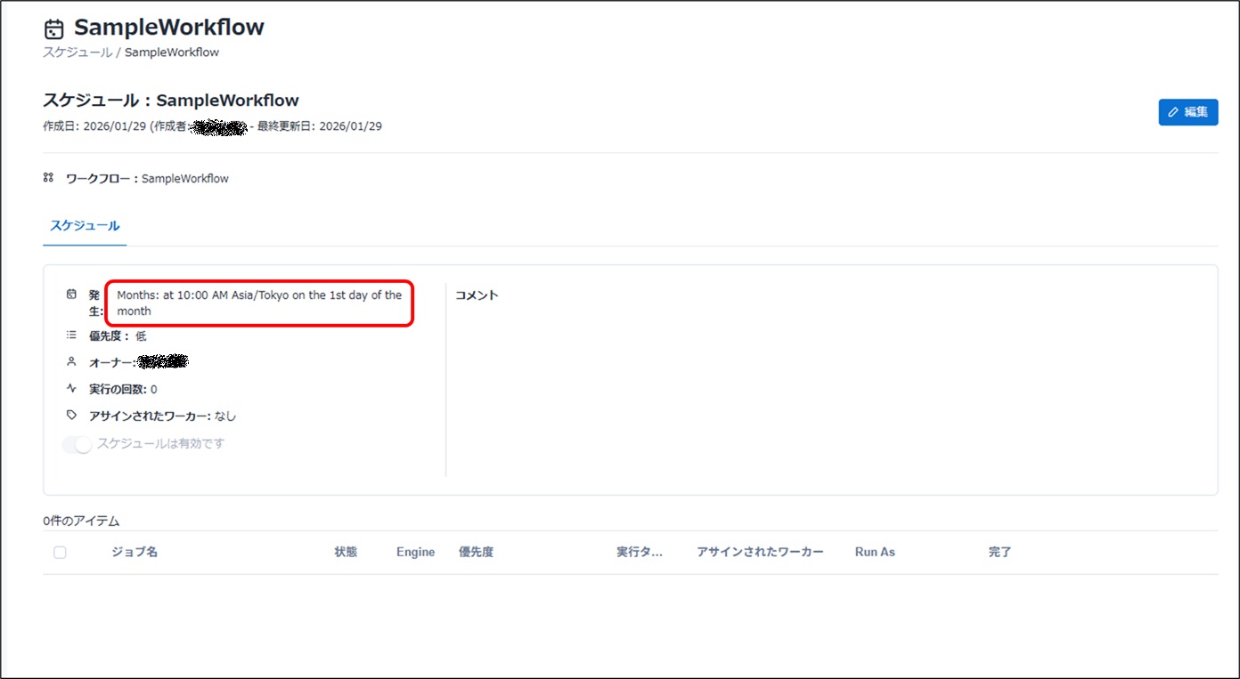This screenshot has height=679, width=1240.
Task: Sort by 状態 column header
Action: click(x=346, y=553)
